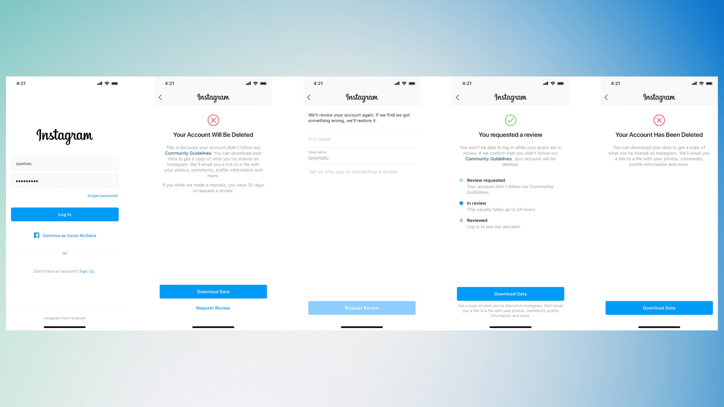Click the red X icon on deleted account screen
Screen dimensions: 724x407
pyautogui.click(x=660, y=120)
